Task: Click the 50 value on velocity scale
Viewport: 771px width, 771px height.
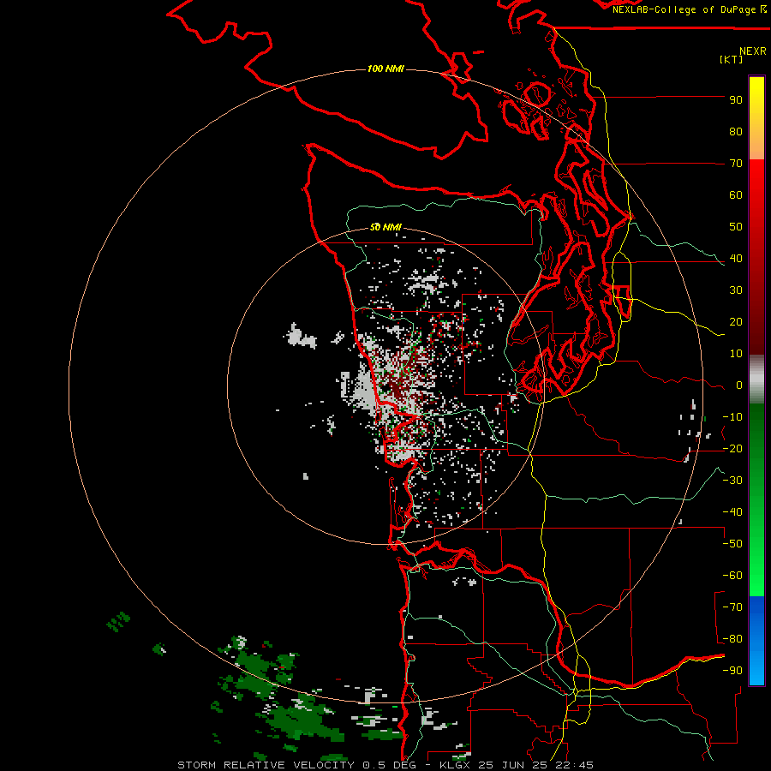Action: 736,227
